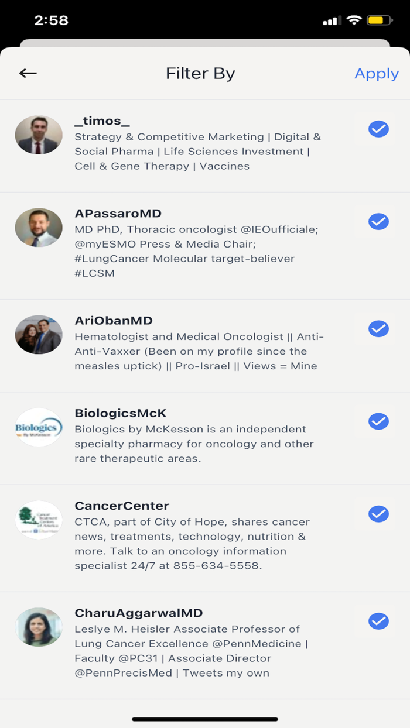Select the _timos_ username
Screen dimensions: 410x728
[x=102, y=121]
